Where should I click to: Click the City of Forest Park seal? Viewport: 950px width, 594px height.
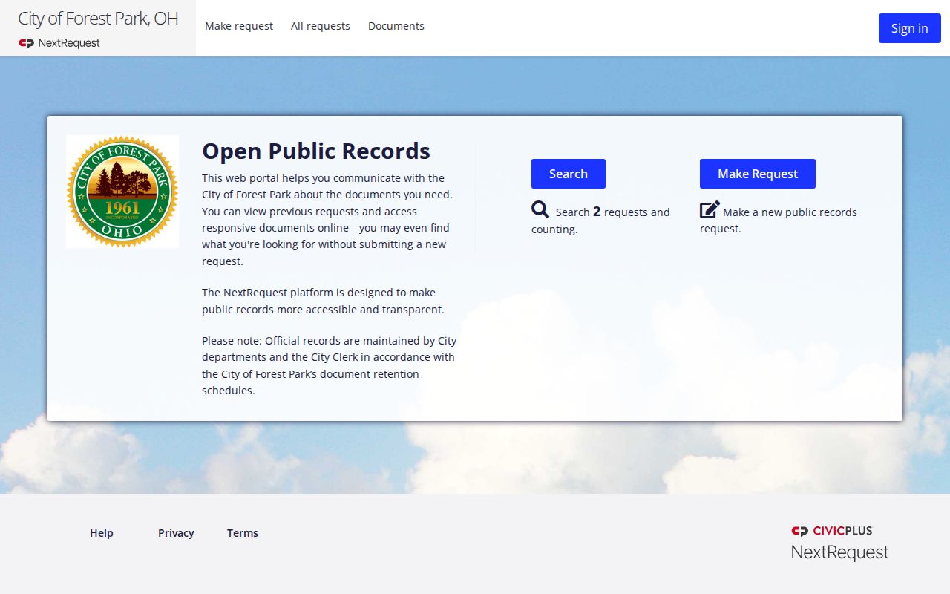pyautogui.click(x=122, y=192)
